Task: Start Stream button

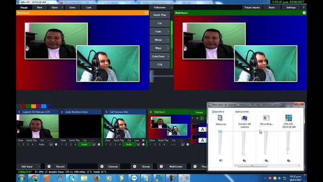Action: (146, 166)
